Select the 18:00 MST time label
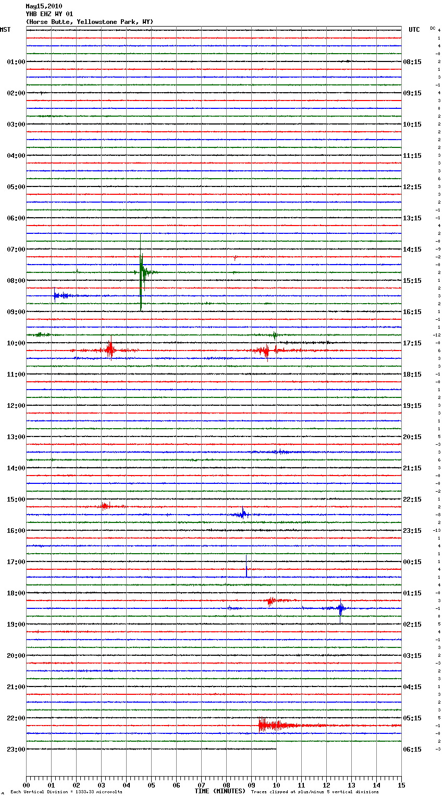Screen dimensions: 443x799 [x=16, y=593]
